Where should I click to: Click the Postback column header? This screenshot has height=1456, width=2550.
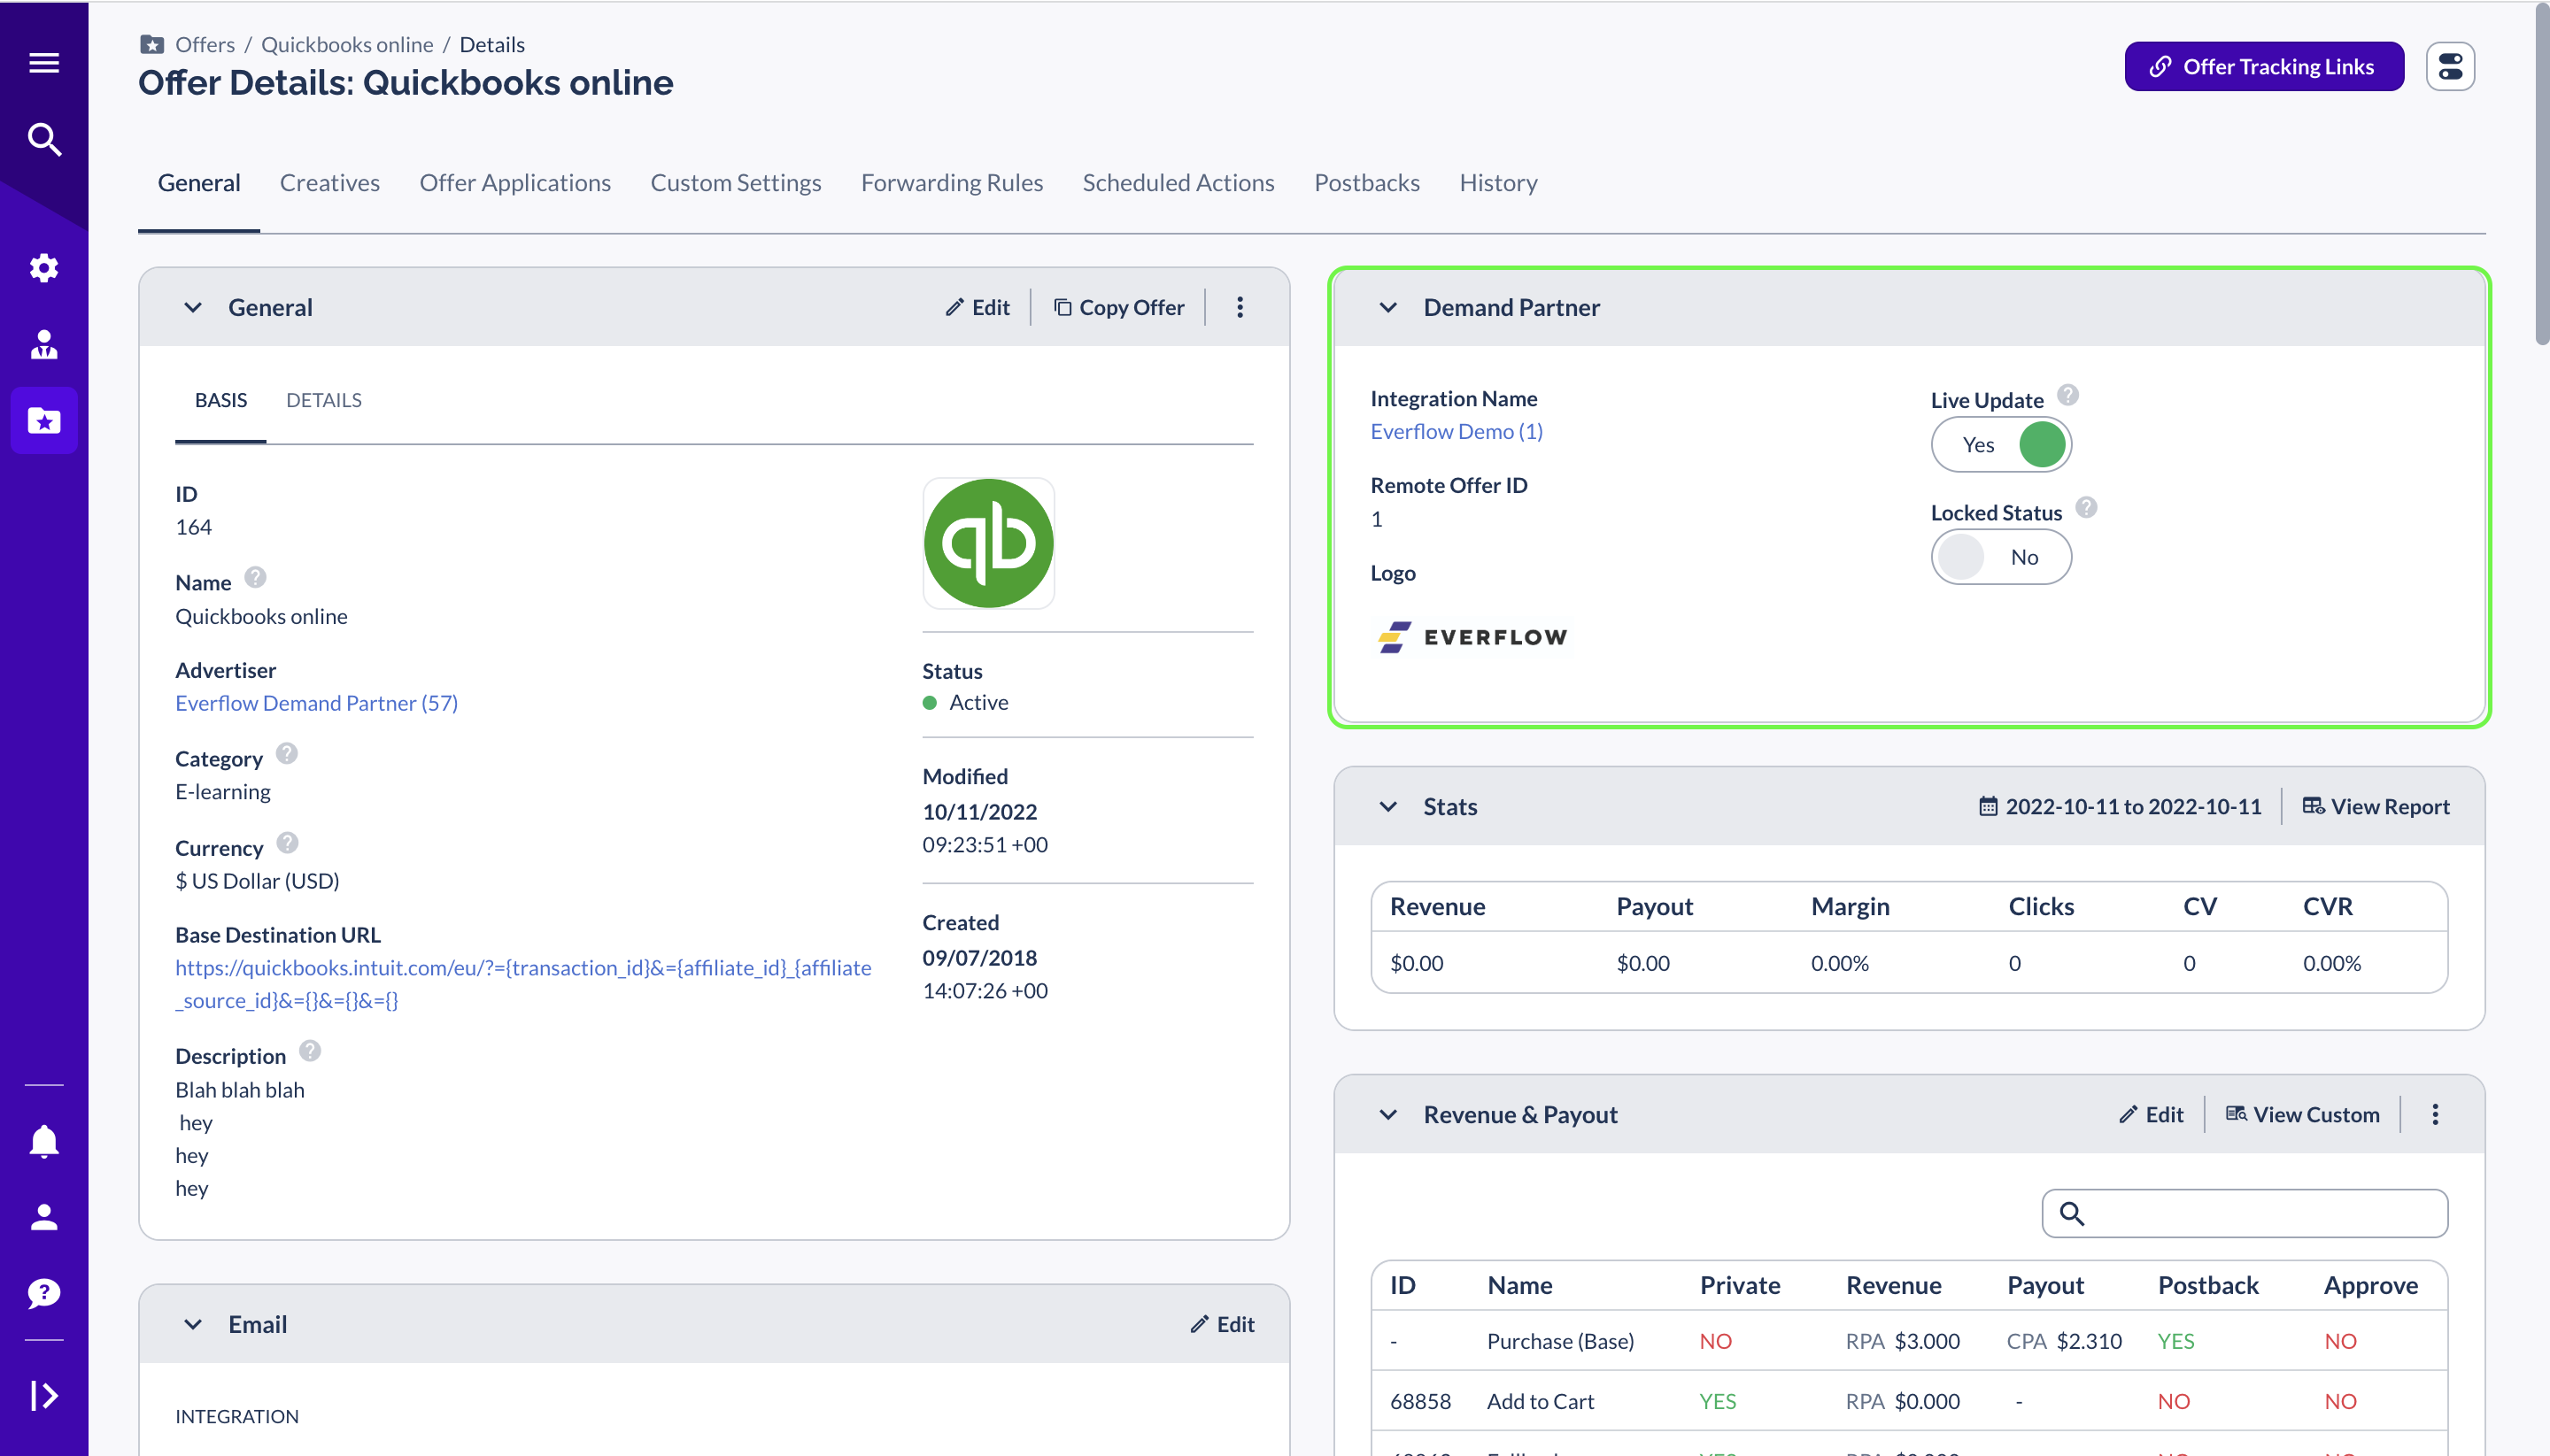pos(2208,1285)
